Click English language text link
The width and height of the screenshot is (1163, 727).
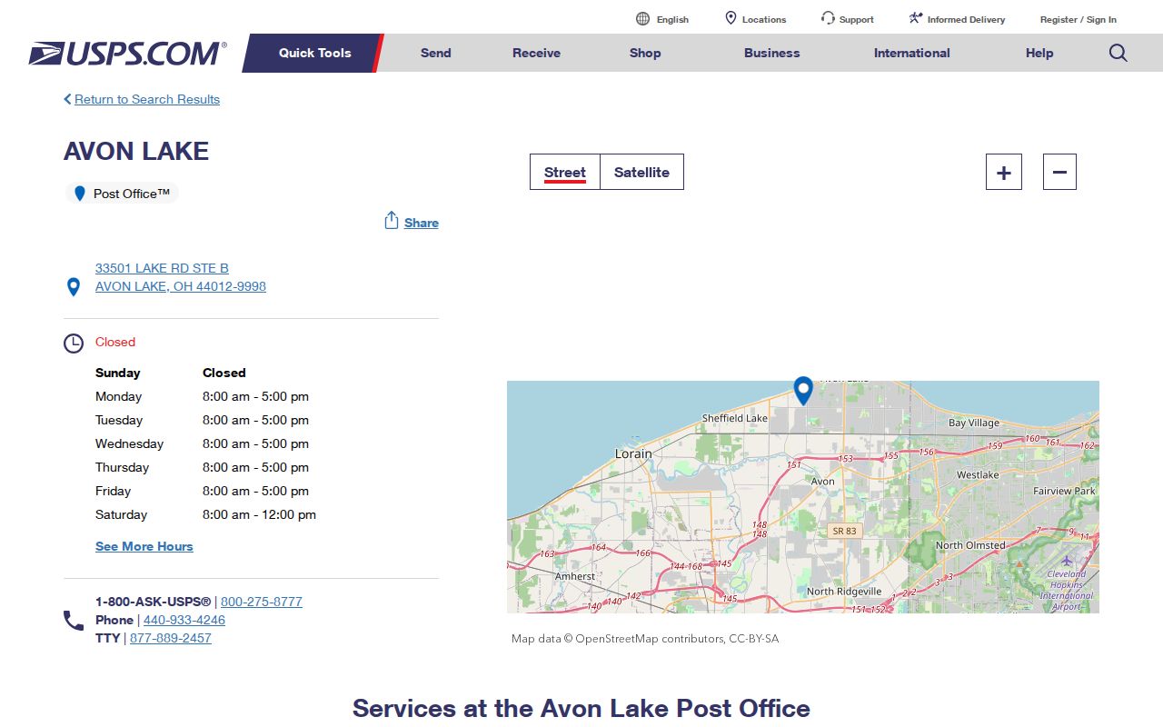[x=672, y=19]
